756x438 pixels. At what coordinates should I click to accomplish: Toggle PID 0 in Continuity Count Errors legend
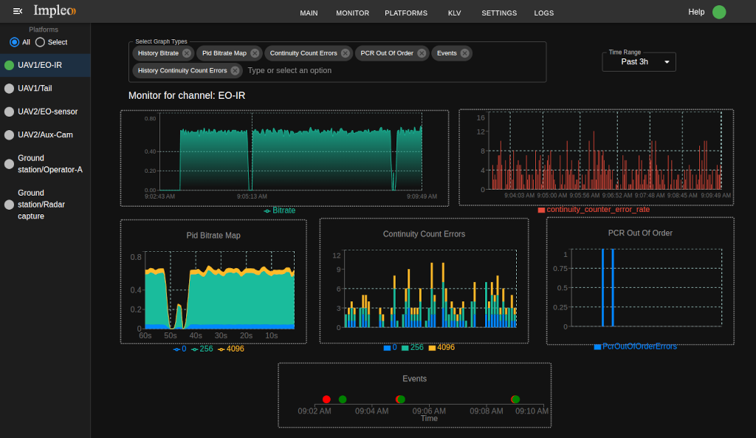390,347
